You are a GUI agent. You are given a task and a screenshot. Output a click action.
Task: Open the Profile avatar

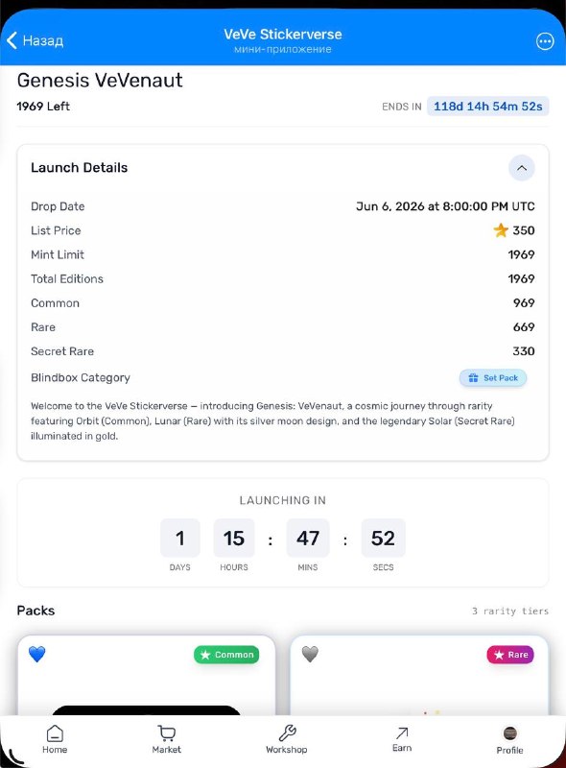(510, 733)
